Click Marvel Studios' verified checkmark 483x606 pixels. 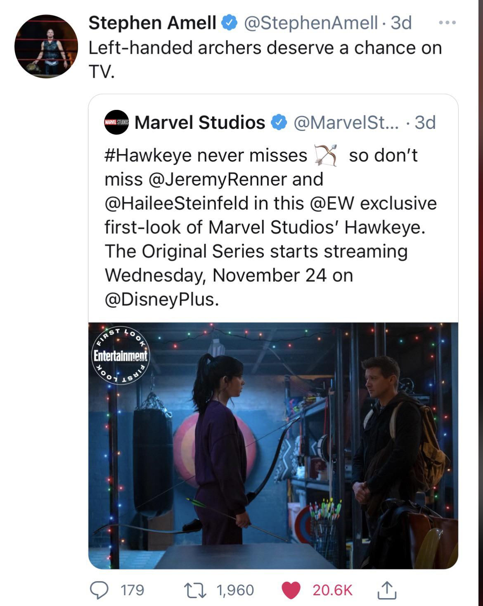[278, 123]
